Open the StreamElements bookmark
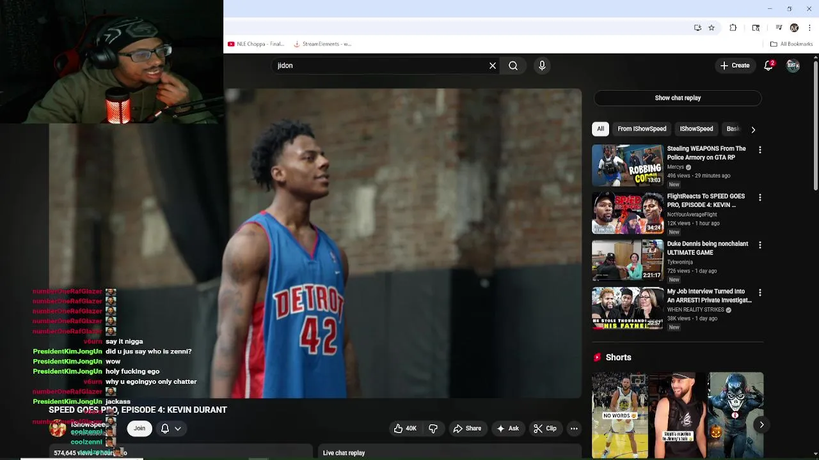819x460 pixels. [322, 44]
